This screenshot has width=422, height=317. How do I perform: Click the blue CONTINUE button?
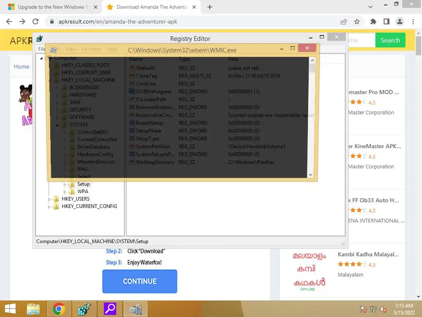point(140,281)
